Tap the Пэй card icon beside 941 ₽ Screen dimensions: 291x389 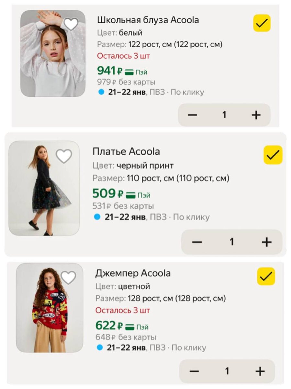click(130, 72)
